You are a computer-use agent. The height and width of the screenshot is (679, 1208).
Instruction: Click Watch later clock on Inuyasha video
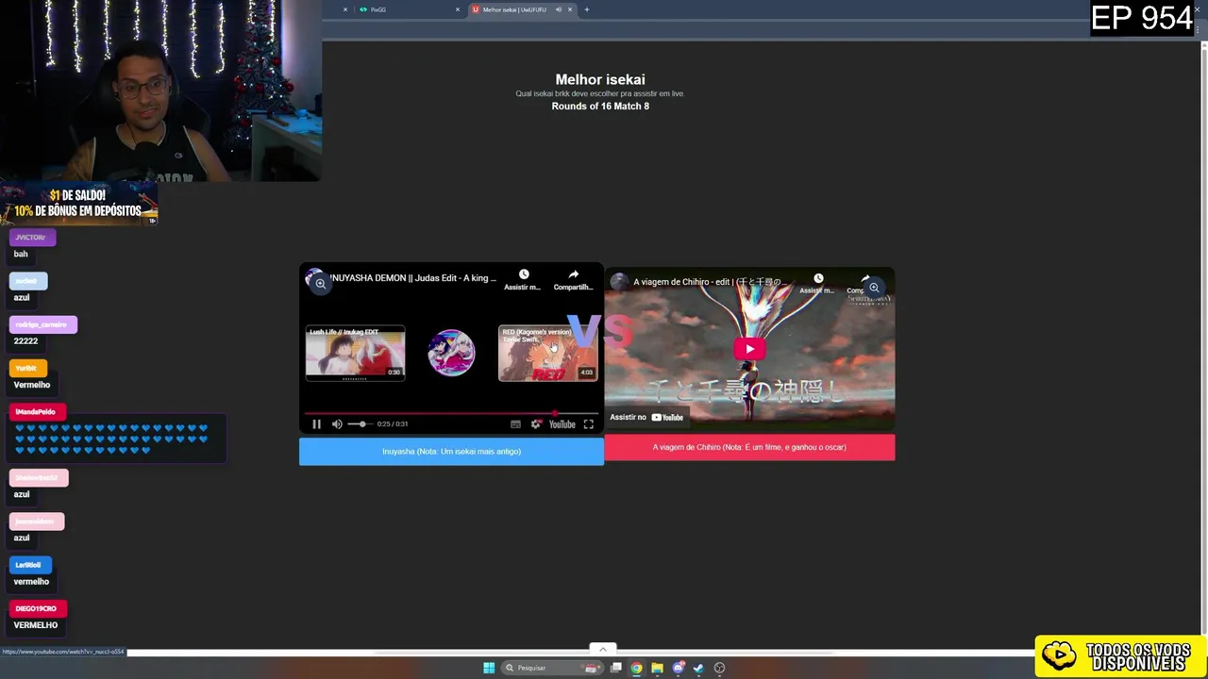click(524, 274)
